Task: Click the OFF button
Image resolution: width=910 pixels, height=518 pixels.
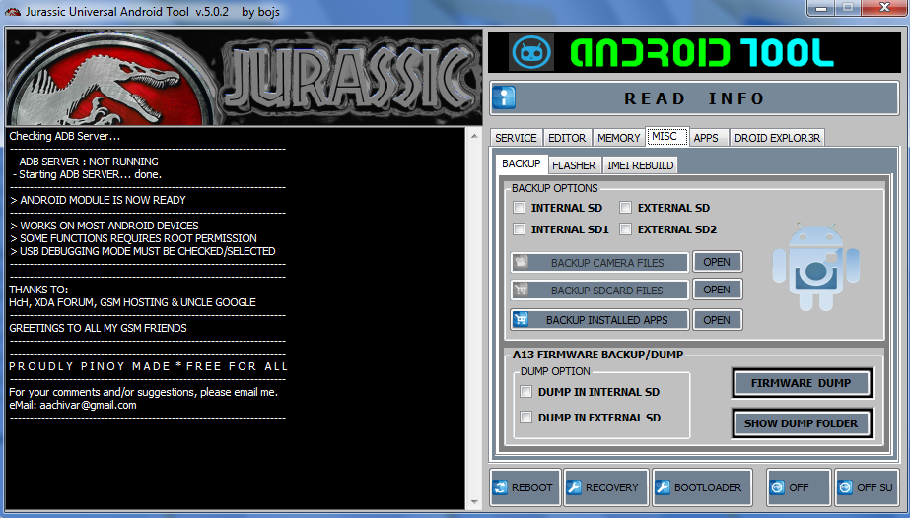Action: pos(798,487)
